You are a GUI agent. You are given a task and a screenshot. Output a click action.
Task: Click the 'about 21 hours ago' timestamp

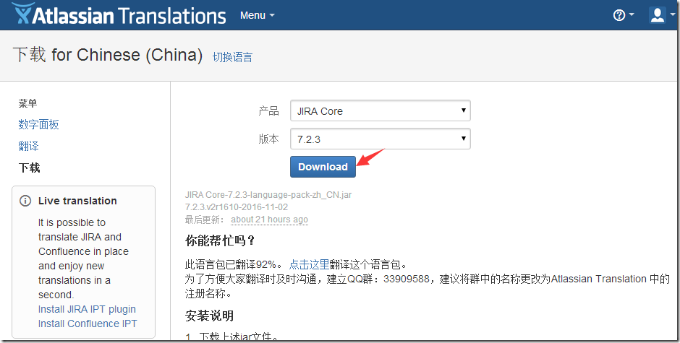tap(269, 220)
